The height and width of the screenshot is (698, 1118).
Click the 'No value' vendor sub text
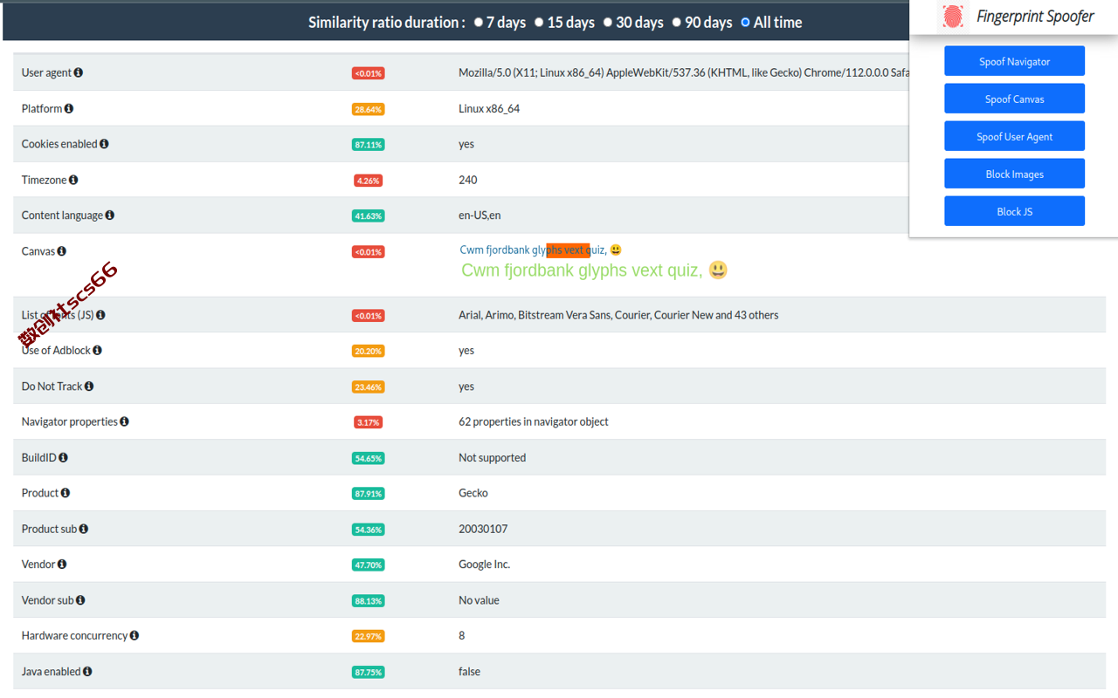point(480,600)
